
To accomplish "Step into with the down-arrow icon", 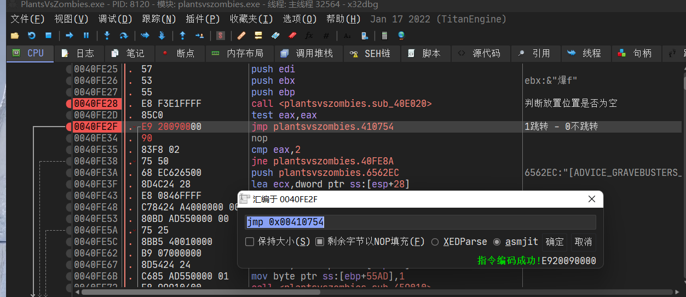I will [107, 36].
